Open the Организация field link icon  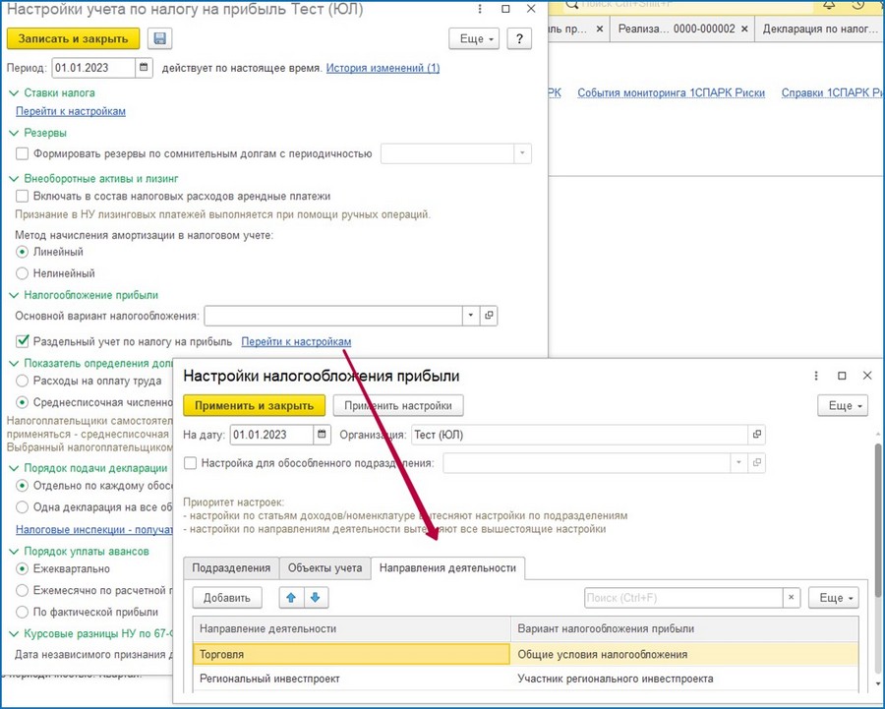(757, 435)
